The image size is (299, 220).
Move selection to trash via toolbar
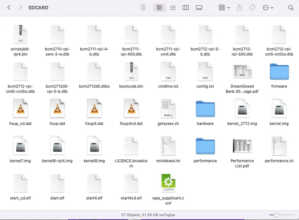[143, 7]
